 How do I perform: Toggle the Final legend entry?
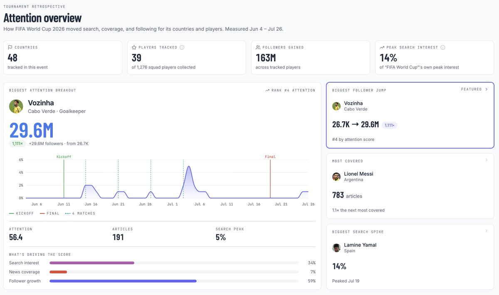tap(49, 213)
